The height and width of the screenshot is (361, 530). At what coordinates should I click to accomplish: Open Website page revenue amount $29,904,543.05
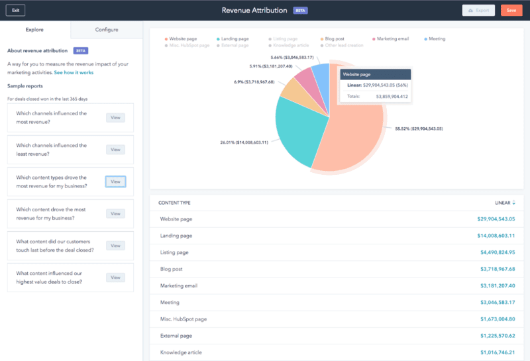[496, 219]
